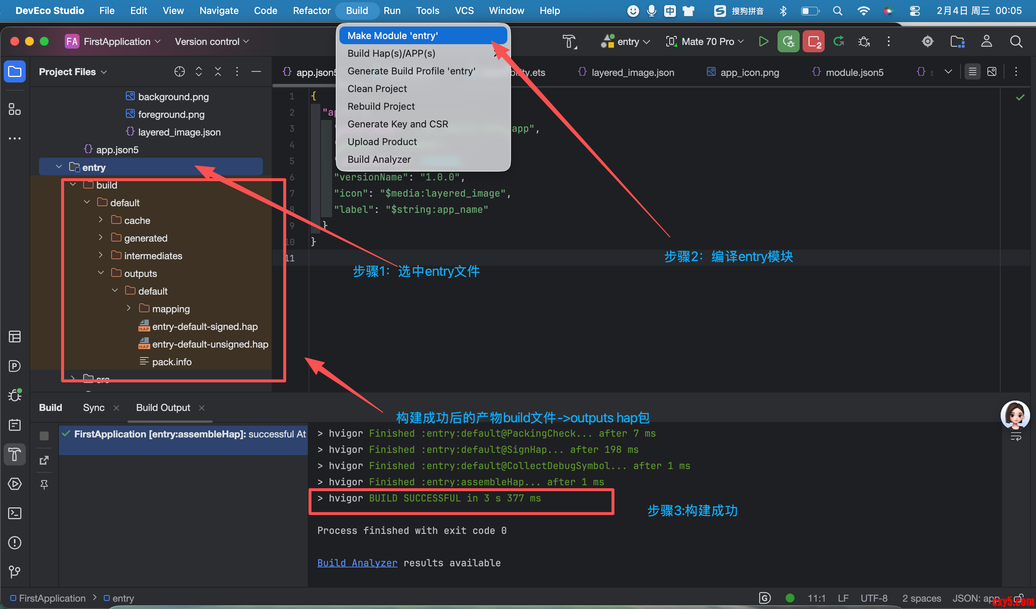
Task: Click the Debug bug icon in toolbar
Action: pos(864,42)
